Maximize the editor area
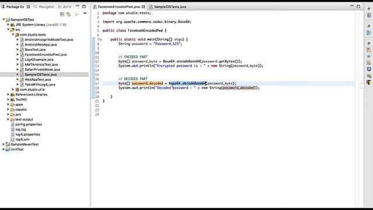 tap(358, 6)
